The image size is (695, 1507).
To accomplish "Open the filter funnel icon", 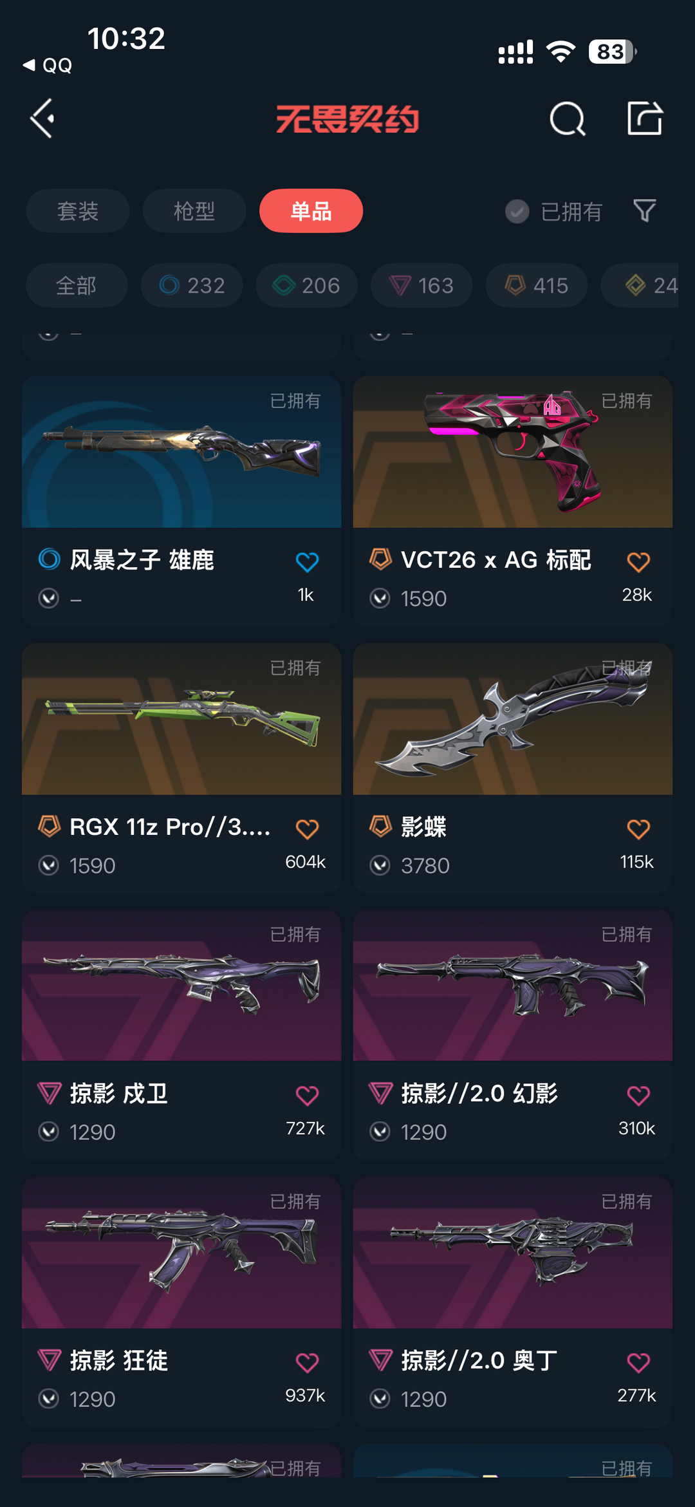I will (644, 211).
